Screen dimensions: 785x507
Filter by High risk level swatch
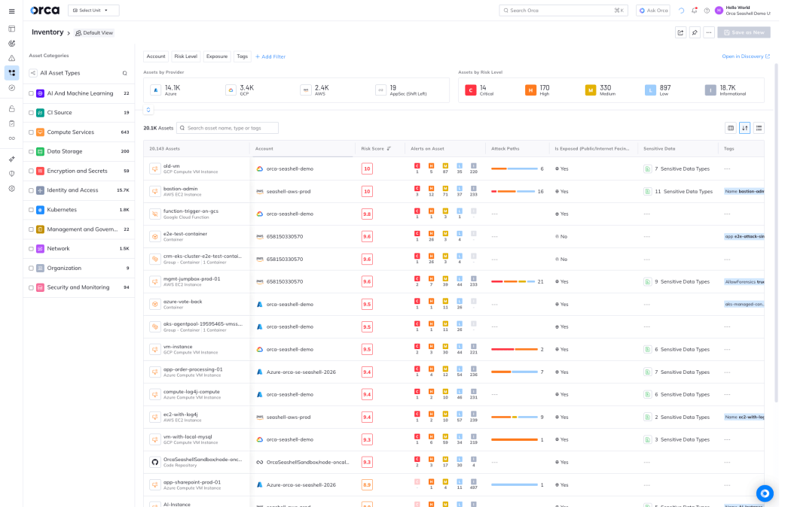pos(530,90)
